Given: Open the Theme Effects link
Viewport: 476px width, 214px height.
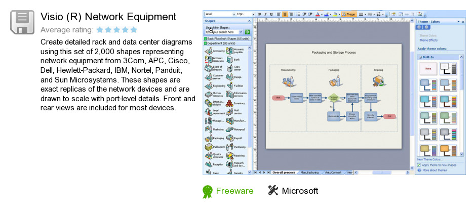Looking at the screenshot, I should 428,40.
